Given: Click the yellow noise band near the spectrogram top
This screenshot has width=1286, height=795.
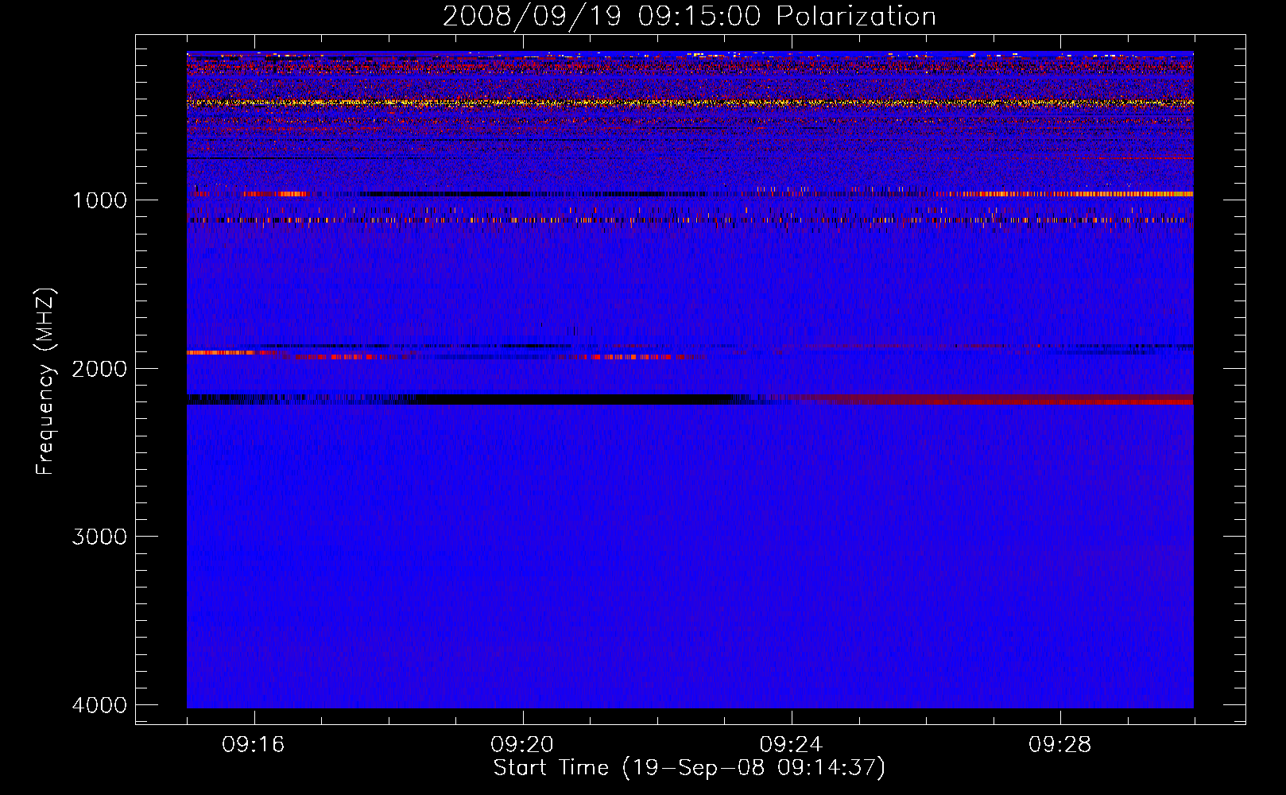Looking at the screenshot, I should 690,103.
